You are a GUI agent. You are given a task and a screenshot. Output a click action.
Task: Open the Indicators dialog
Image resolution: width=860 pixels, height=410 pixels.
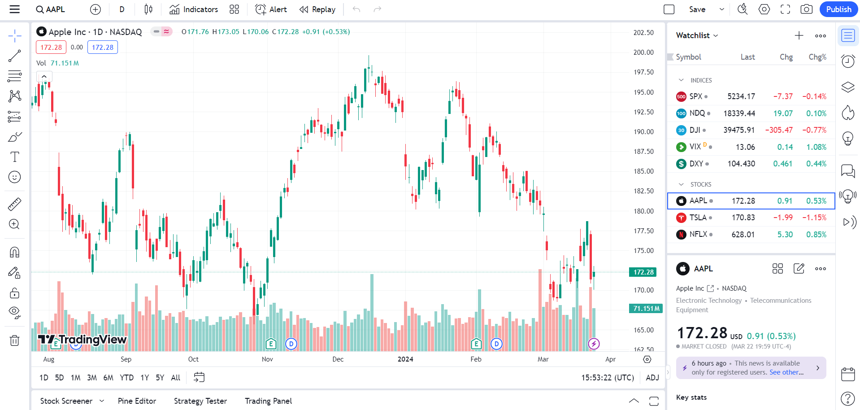[194, 9]
